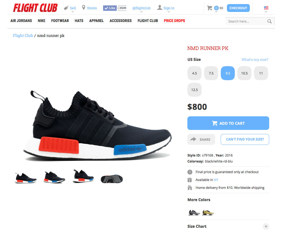Click the Sign in user icon
The image size is (282, 231).
160,8
